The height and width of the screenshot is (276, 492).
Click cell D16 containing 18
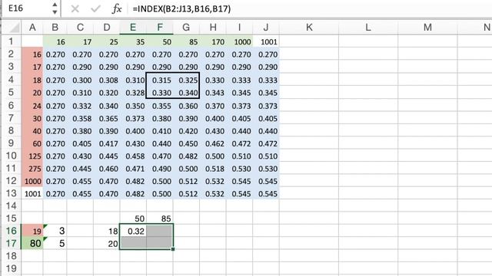click(106, 231)
